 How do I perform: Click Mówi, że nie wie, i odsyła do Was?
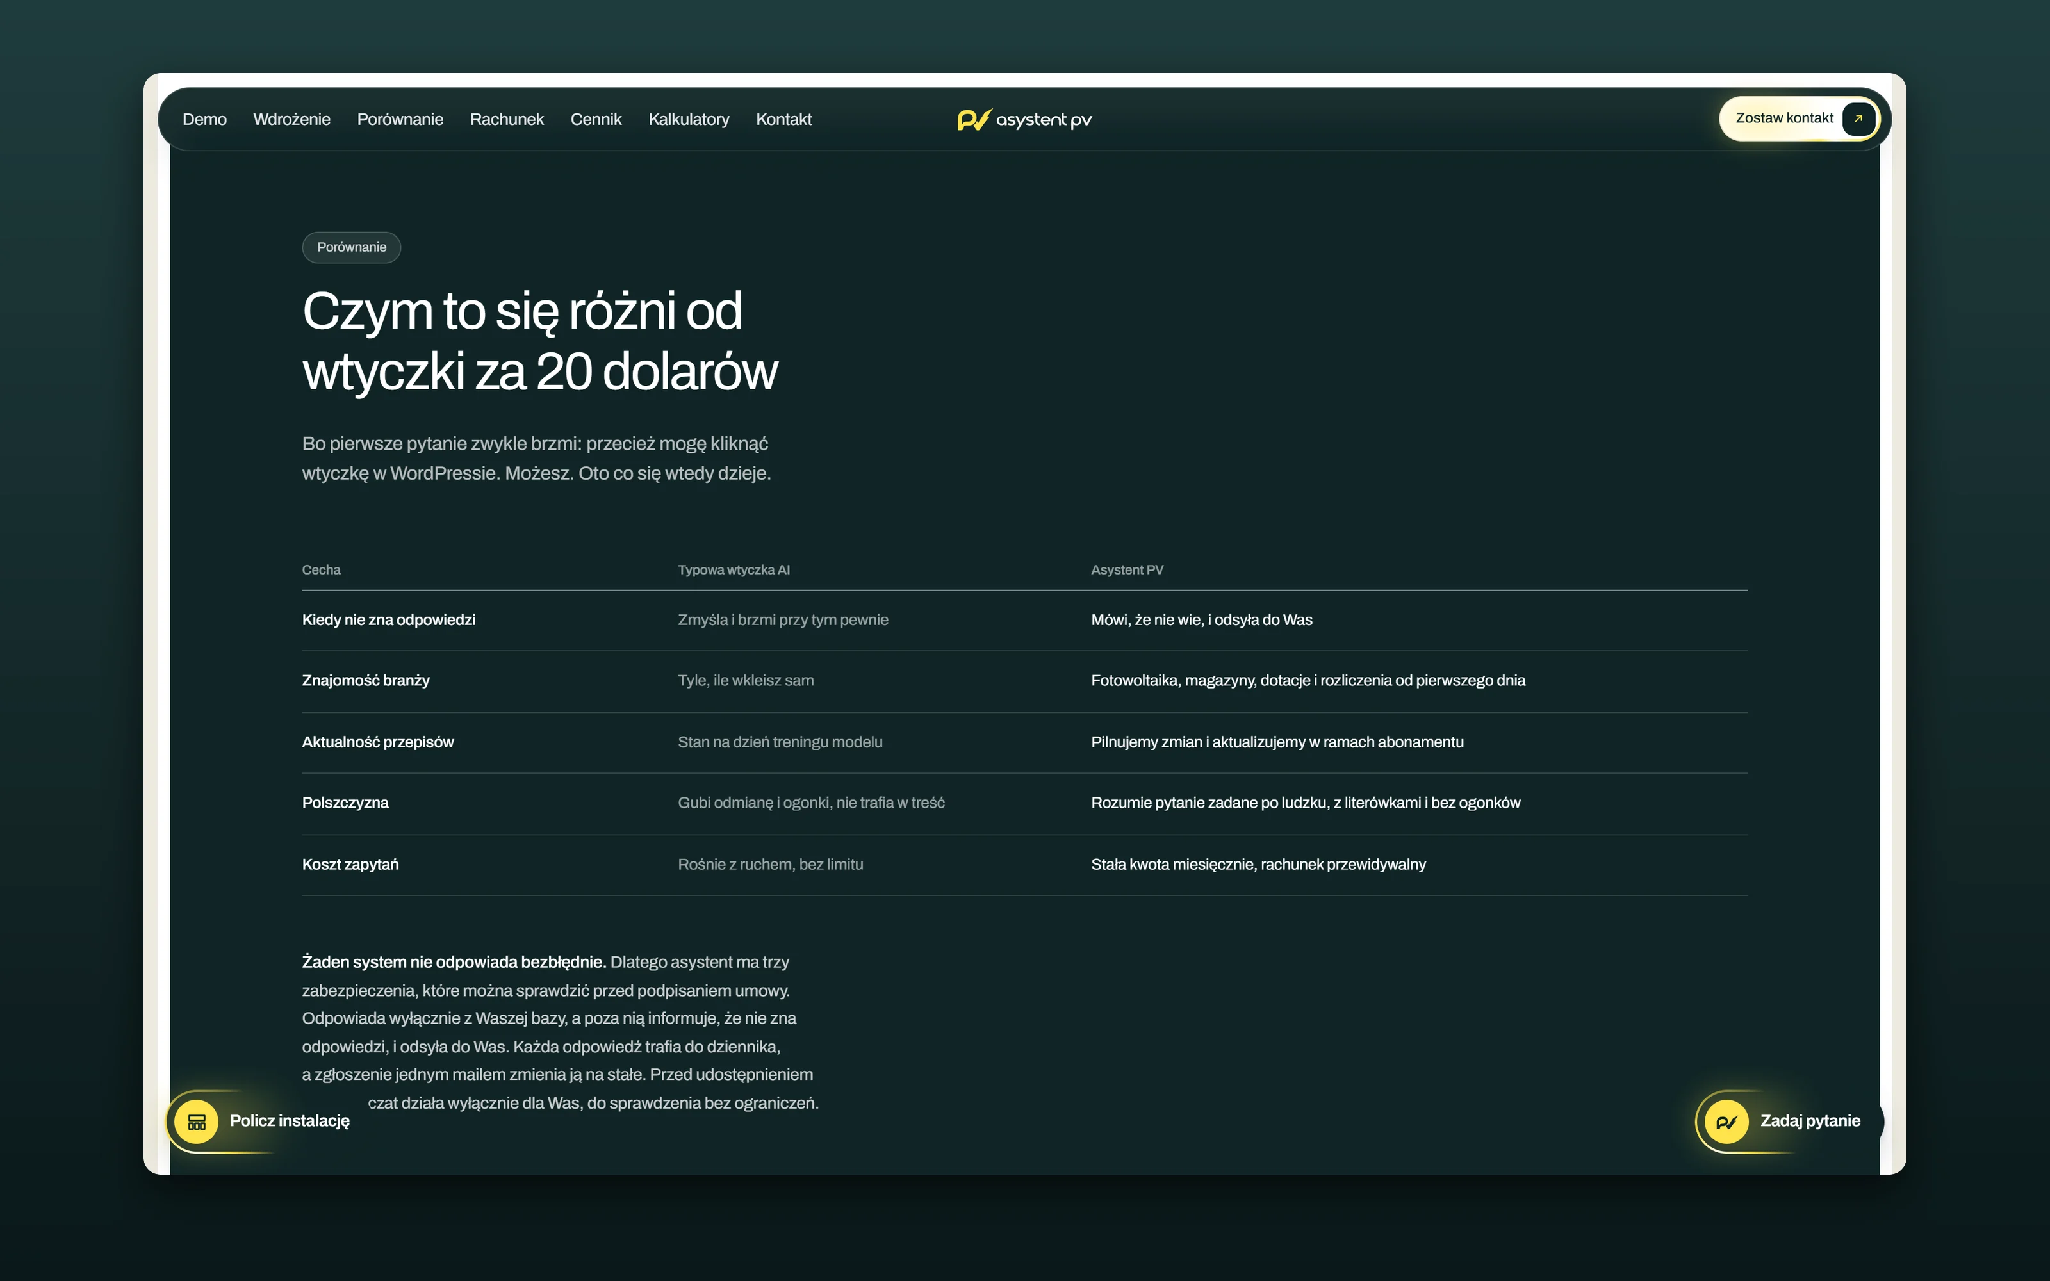(x=1201, y=620)
